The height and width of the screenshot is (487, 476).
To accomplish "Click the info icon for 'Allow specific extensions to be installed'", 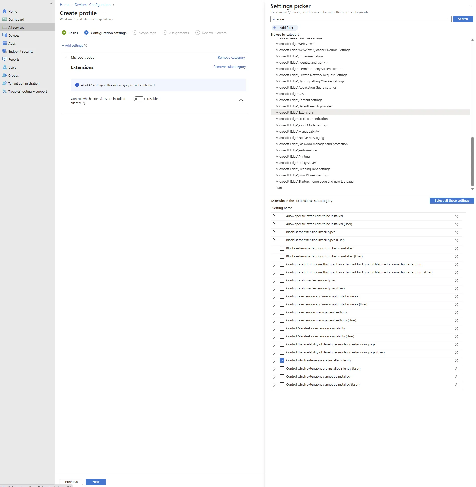I will tap(456, 216).
